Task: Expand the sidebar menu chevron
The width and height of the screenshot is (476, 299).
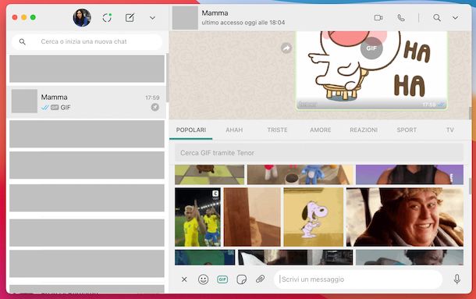Action: click(x=152, y=18)
